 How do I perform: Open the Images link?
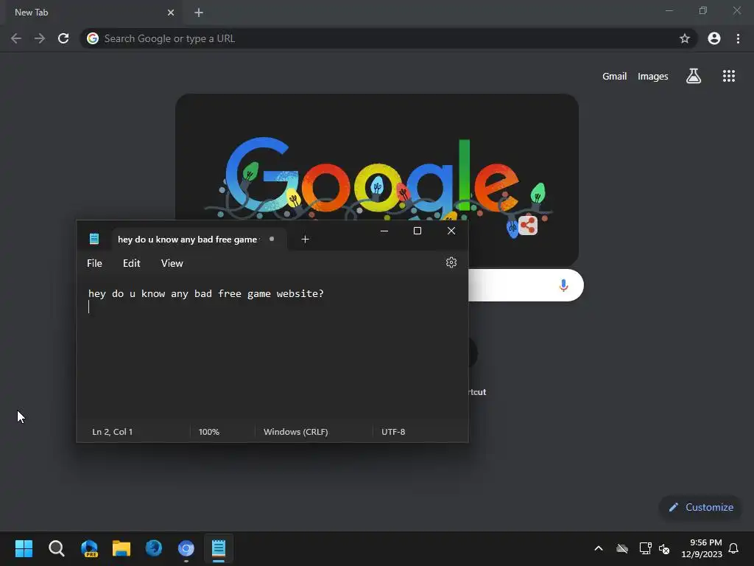coord(652,76)
